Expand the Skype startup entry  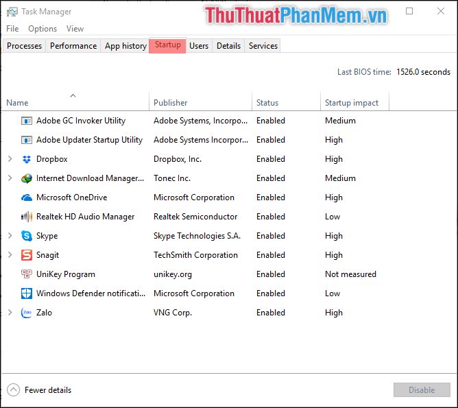click(10, 236)
